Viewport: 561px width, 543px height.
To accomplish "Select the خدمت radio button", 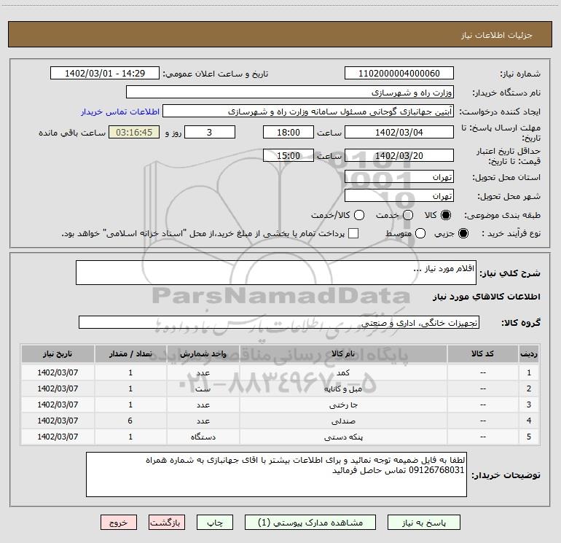I will pyautogui.click(x=408, y=215).
